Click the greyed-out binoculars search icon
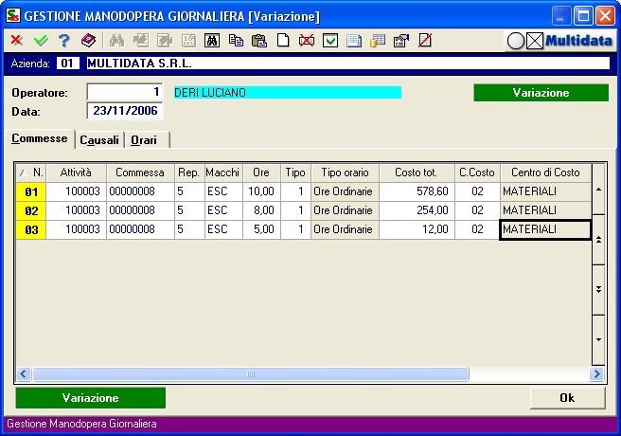The width and height of the screenshot is (621, 436). (116, 41)
